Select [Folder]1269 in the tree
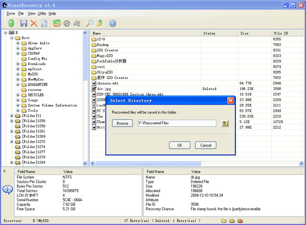306x225 pixels. (x=33, y=136)
